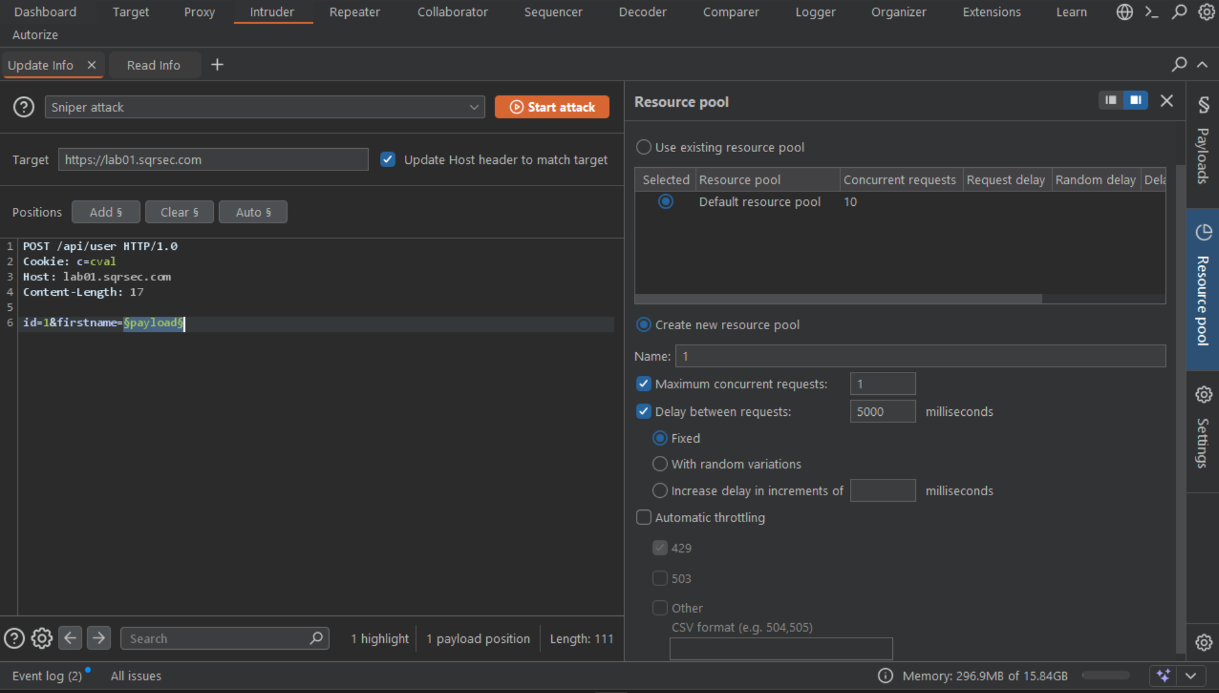
Task: Switch to the Repeater tab
Action: [355, 12]
